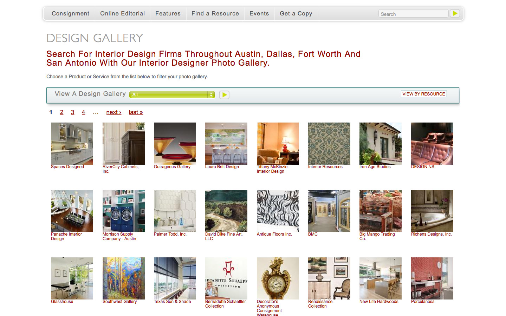Screen dimensions: 506x316
Task: Open the Southwest Gallery painting thumbnail
Action: tap(124, 278)
